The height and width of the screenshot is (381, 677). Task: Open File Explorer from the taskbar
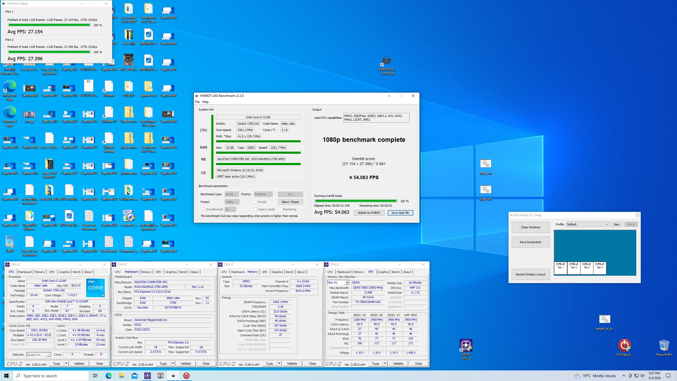click(121, 376)
